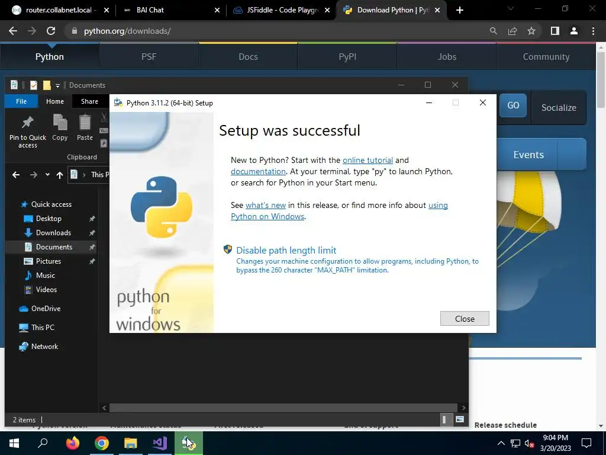The image size is (606, 455).
Task: Open the documentation link in setup dialog
Action: pos(258,171)
